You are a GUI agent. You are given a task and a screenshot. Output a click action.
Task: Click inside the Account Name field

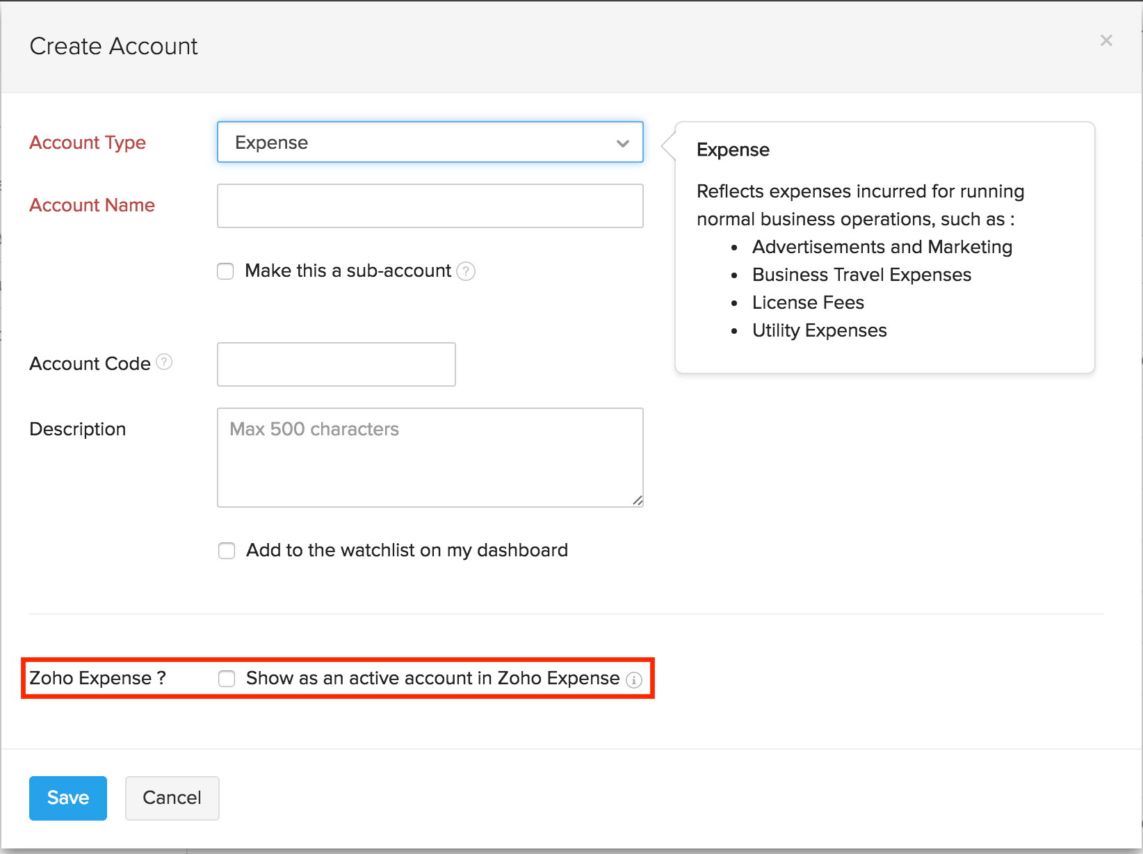click(x=430, y=205)
